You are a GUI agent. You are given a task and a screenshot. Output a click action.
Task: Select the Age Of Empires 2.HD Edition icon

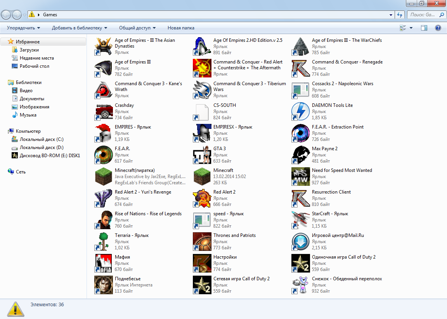[x=202, y=46]
